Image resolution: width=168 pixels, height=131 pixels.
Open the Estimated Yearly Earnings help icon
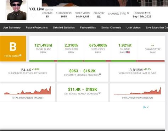pos(100,93)
